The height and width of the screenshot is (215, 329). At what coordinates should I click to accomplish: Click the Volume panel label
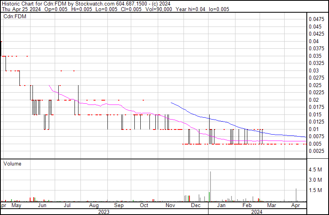[x=12, y=164]
